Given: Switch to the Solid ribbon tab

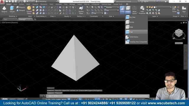Looking at the screenshot, I should click(x=15, y=4).
